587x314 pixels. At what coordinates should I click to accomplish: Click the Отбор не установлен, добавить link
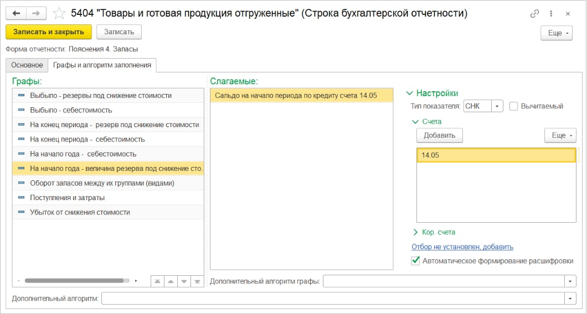(462, 247)
